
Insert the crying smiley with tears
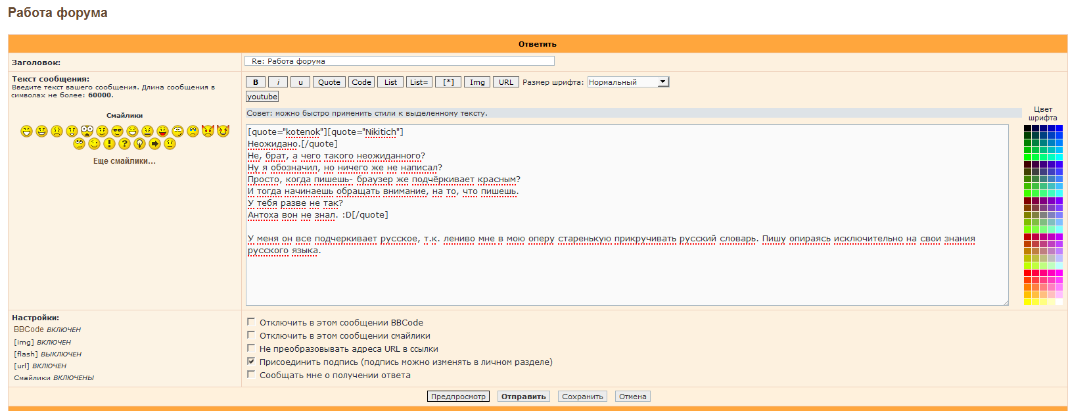click(x=193, y=131)
